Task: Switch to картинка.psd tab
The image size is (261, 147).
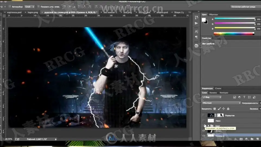Action: click(14, 12)
